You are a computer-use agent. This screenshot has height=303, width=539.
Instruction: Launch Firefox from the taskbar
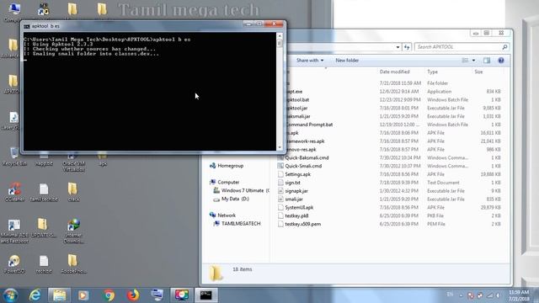(133, 295)
